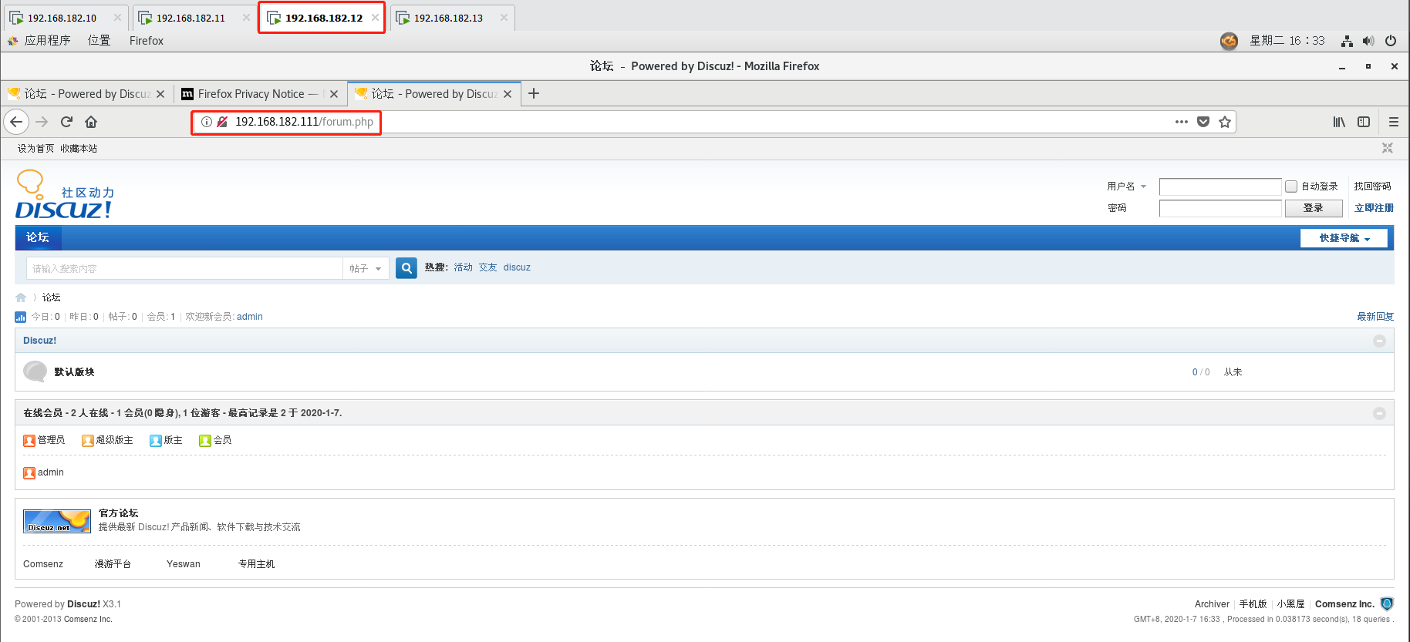Go back with Firefox back arrow

click(16, 122)
